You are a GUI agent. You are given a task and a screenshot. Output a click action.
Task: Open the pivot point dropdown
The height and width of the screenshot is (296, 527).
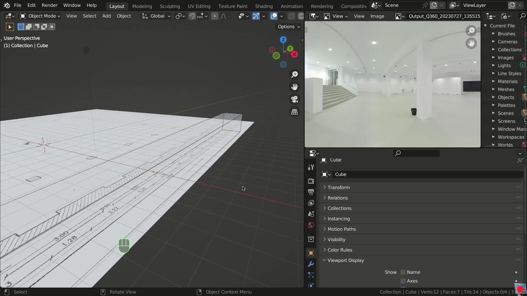pyautogui.click(x=180, y=16)
